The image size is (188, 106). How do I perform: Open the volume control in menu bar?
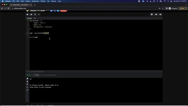coord(154,1)
